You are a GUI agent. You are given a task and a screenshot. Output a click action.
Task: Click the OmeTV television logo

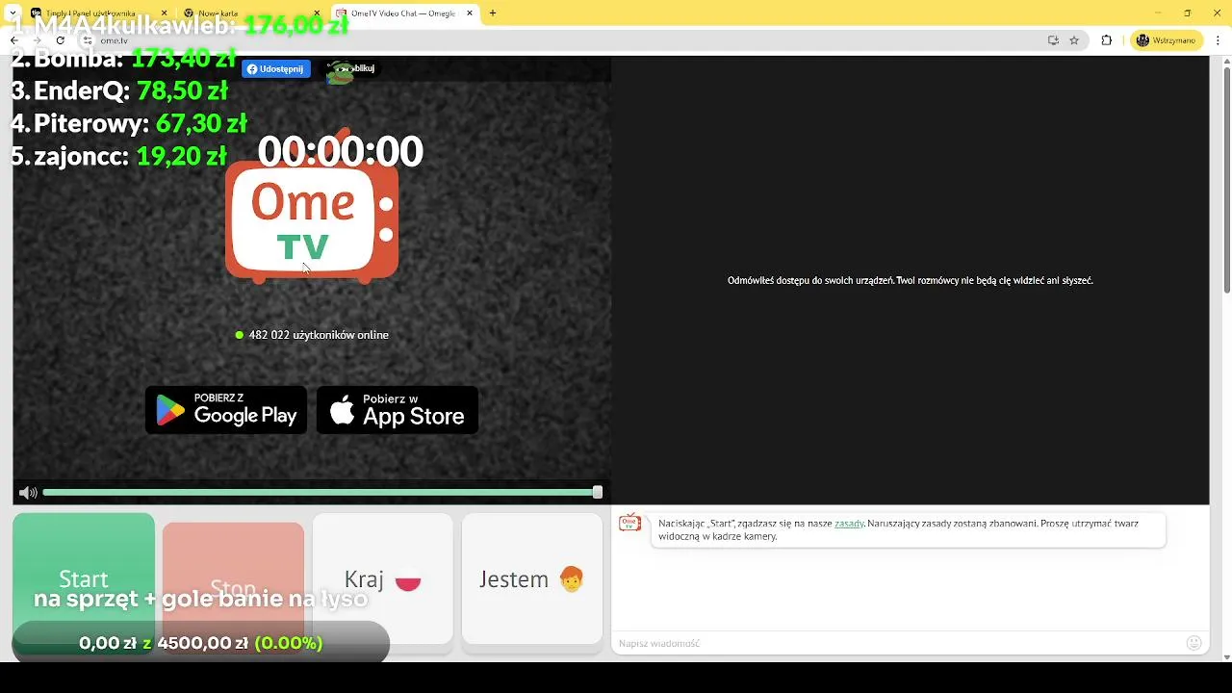coord(312,221)
